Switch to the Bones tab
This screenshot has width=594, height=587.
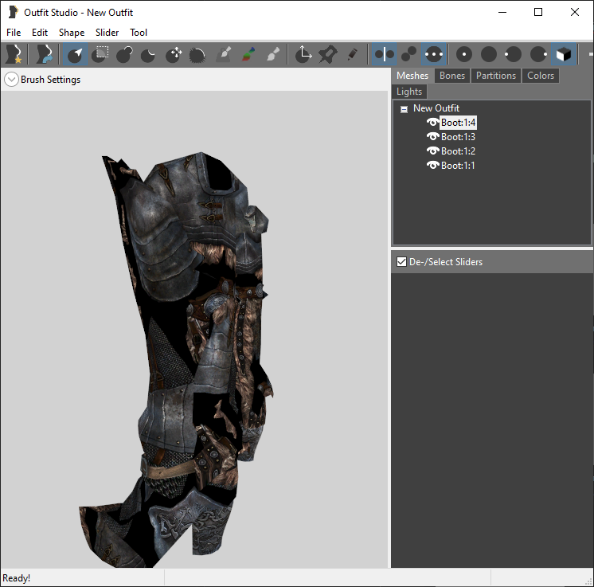pos(452,76)
